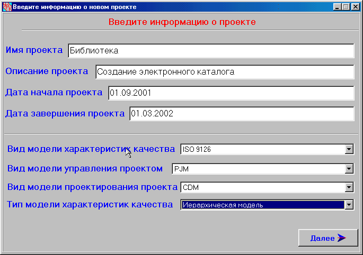
Task: Click the Описание проекта text field
Action: [225, 72]
